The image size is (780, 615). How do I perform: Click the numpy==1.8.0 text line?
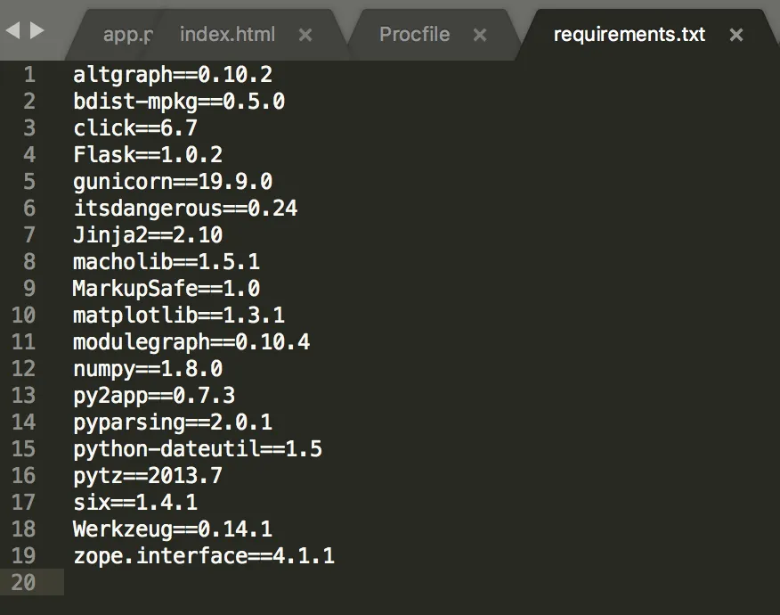(148, 369)
